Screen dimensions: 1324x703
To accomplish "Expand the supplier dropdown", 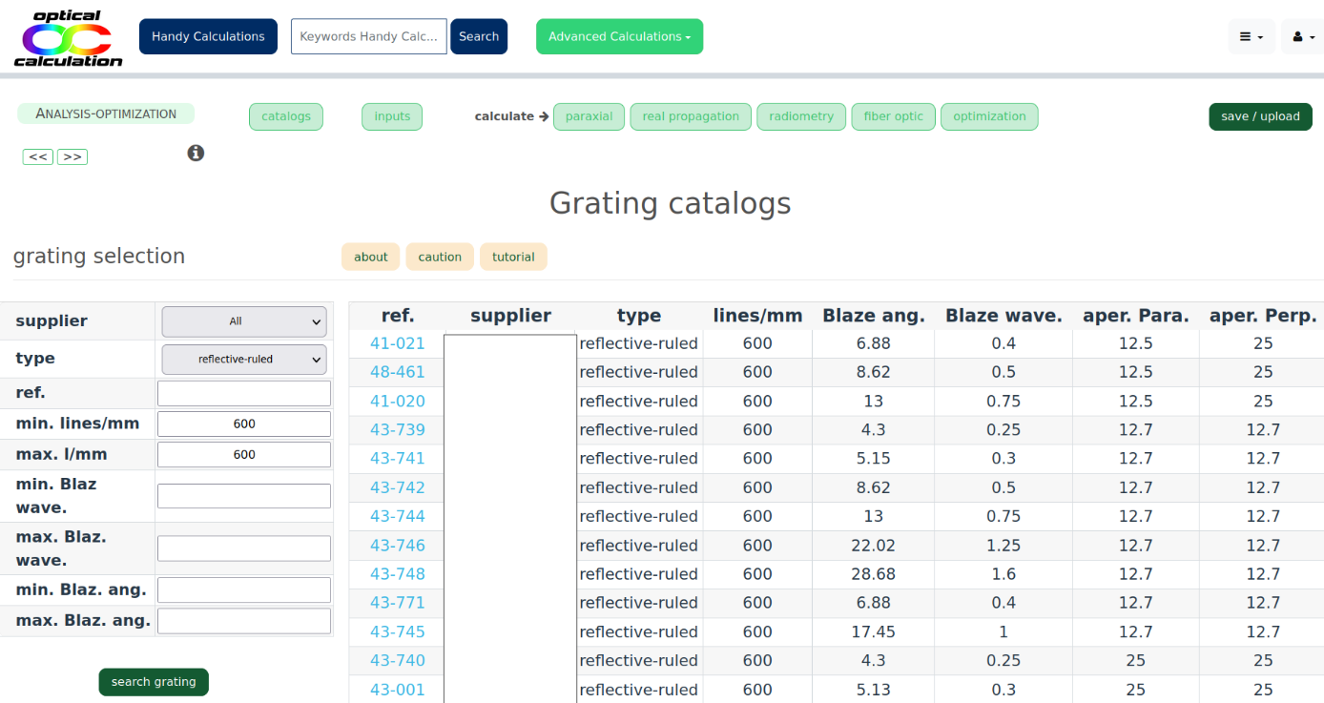I will (244, 321).
